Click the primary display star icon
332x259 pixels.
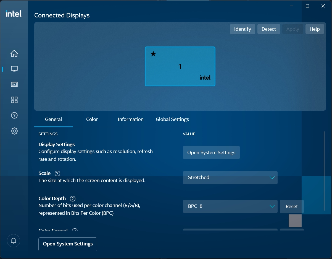[x=153, y=54]
